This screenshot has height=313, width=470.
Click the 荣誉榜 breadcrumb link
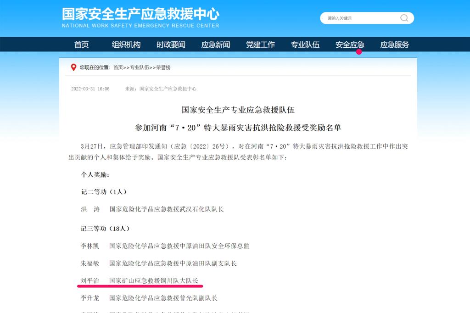tap(163, 67)
